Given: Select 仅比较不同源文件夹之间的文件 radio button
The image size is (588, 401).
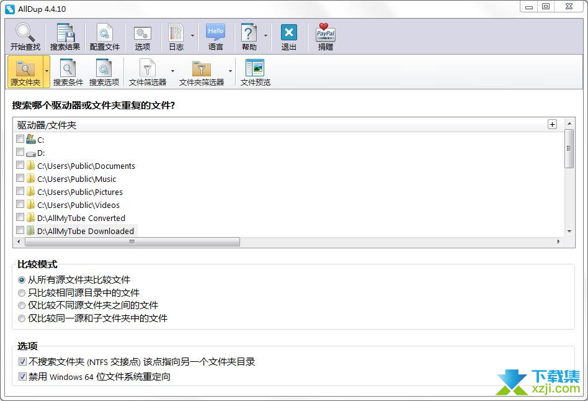Looking at the screenshot, I should click(x=22, y=305).
